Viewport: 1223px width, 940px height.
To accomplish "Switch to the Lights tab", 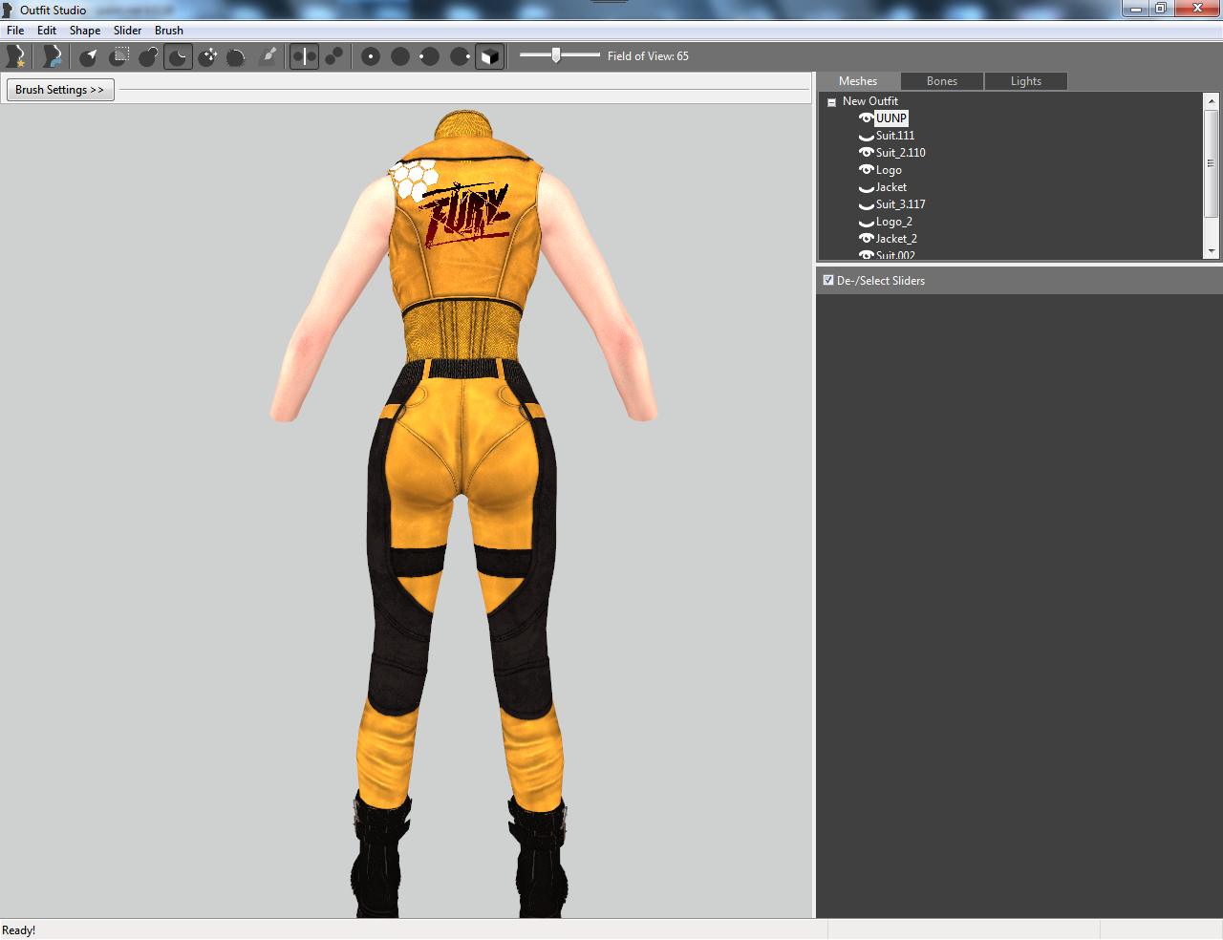I will (x=1026, y=81).
